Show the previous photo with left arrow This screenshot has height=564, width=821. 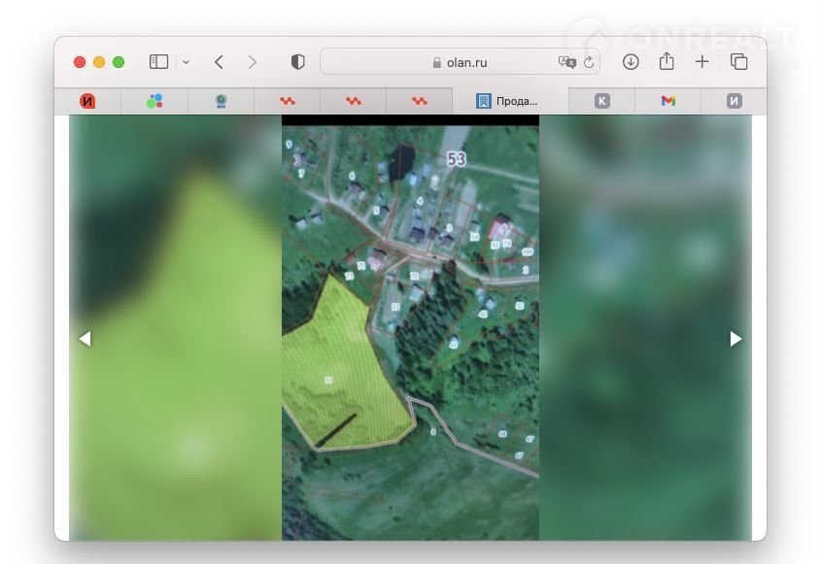[x=85, y=339]
